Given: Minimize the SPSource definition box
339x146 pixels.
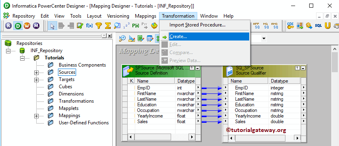Looking at the screenshot, I should point(198,68).
